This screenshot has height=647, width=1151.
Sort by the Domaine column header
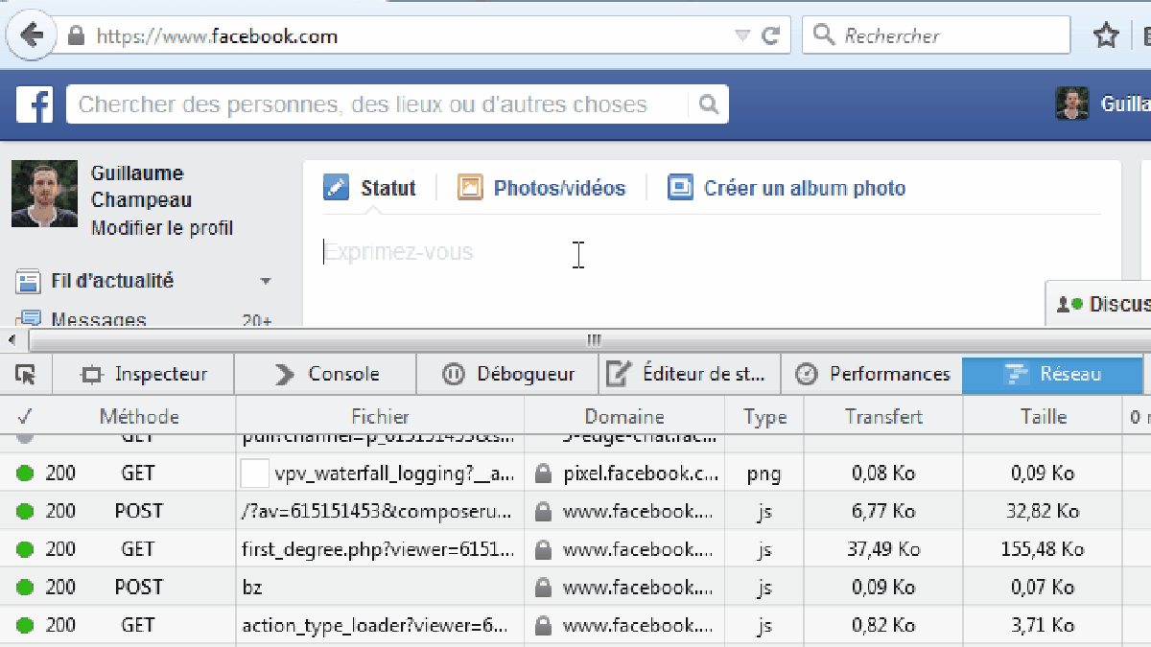tap(624, 417)
